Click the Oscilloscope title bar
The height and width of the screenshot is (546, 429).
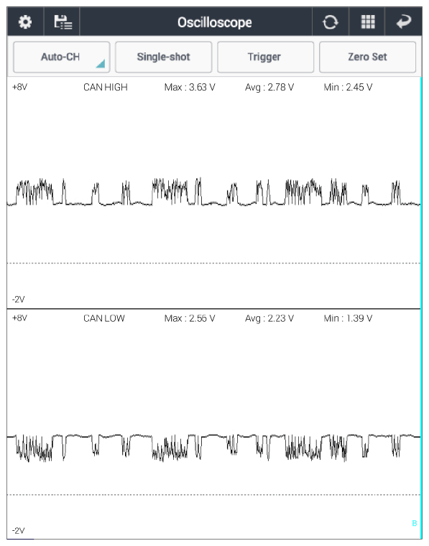click(x=214, y=22)
